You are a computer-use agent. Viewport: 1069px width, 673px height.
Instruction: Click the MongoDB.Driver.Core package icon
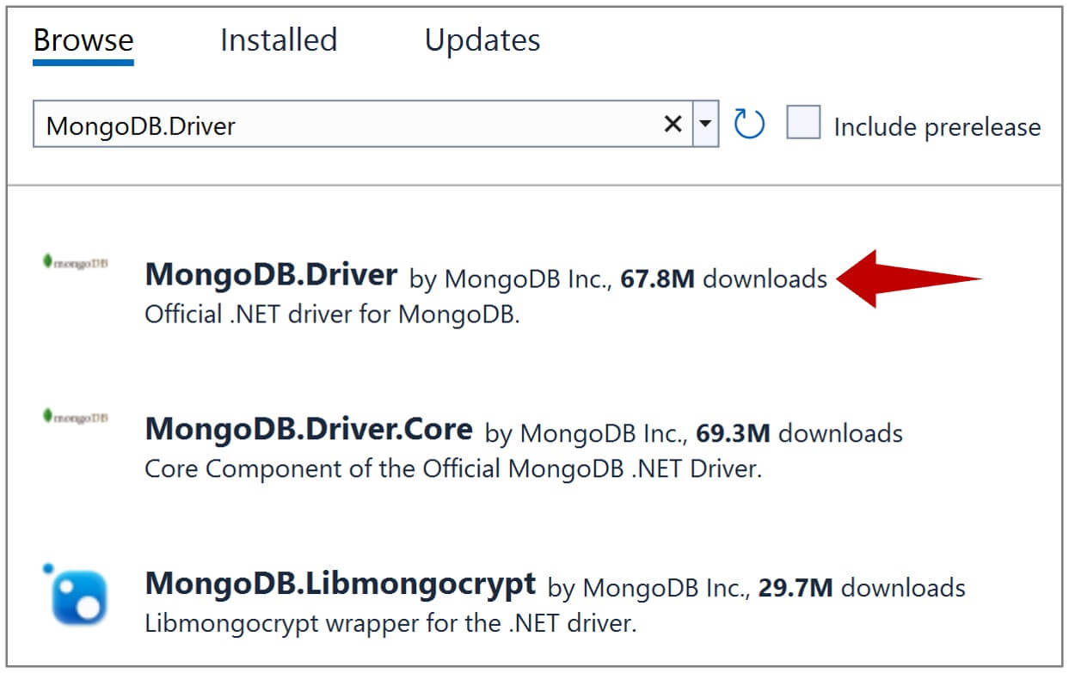pyautogui.click(x=75, y=417)
